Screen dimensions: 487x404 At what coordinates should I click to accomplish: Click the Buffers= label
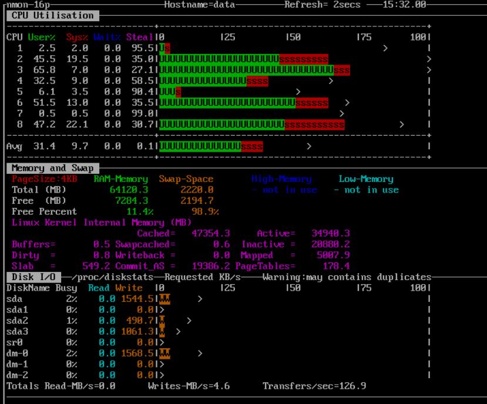pos(33,244)
